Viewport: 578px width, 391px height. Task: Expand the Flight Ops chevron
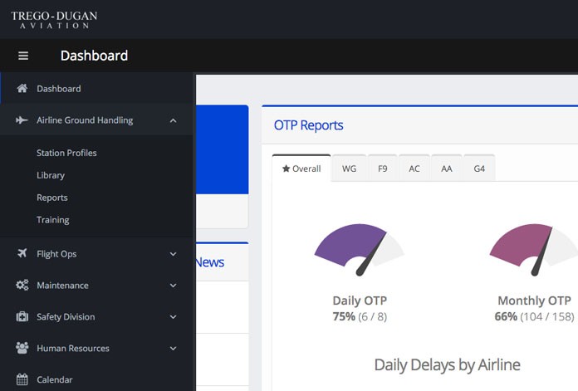[x=173, y=254]
